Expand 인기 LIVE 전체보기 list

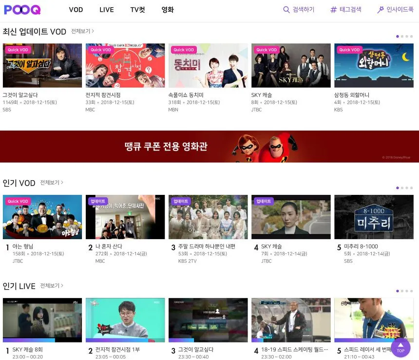pos(52,286)
